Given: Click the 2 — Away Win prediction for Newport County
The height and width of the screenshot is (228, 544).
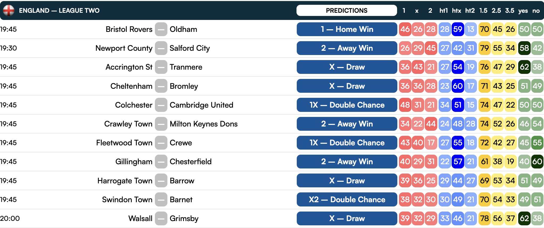Looking at the screenshot, I should click(x=347, y=48).
